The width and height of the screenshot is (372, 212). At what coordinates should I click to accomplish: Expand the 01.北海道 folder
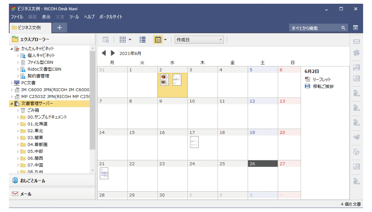click(18, 124)
